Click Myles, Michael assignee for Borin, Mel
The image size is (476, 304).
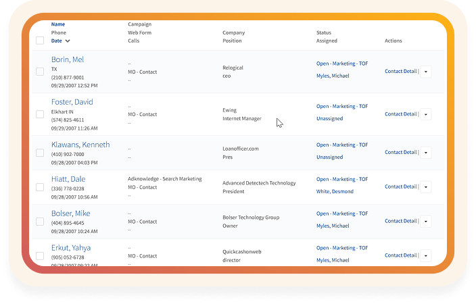click(333, 76)
